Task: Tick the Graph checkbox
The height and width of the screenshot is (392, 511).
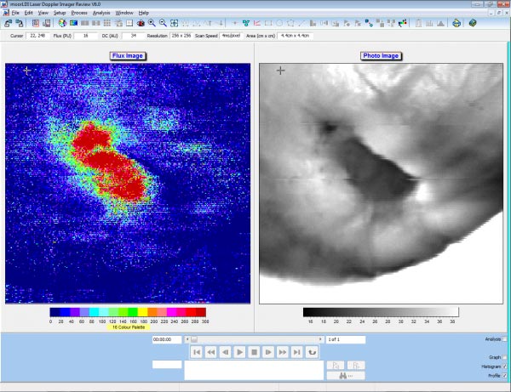Action: pyautogui.click(x=504, y=357)
